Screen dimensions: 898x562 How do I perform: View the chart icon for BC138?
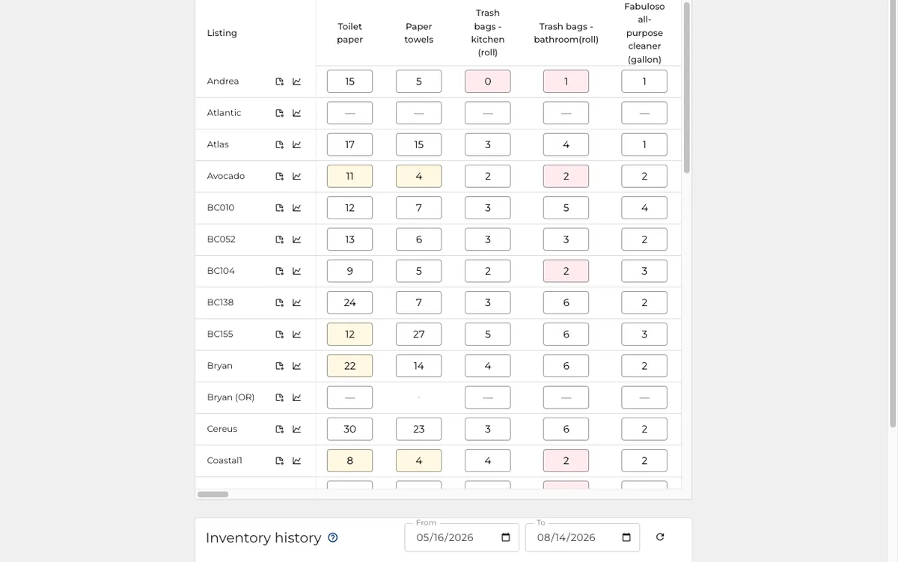pos(296,303)
